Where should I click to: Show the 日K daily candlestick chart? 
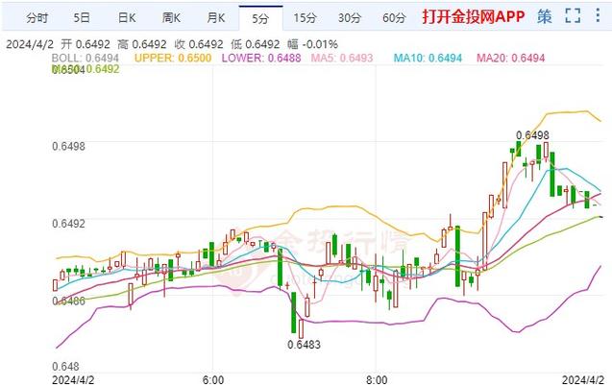pyautogui.click(x=127, y=17)
